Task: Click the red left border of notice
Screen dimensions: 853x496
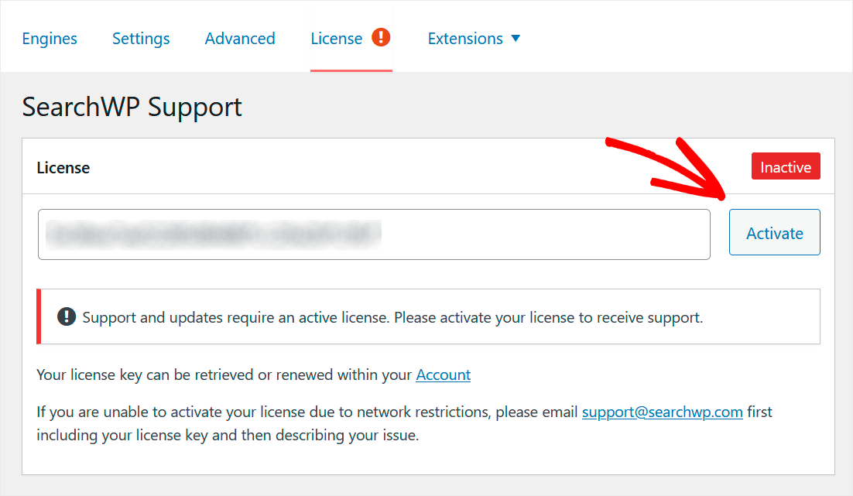Action: [39, 316]
